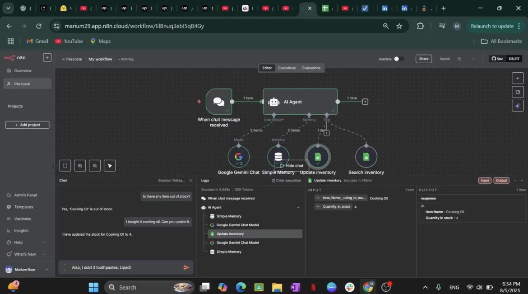Zoom in using the canvas magnifier icon

point(80,166)
